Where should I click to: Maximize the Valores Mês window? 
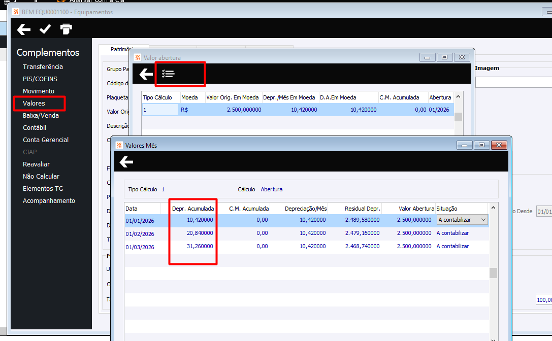(481, 145)
